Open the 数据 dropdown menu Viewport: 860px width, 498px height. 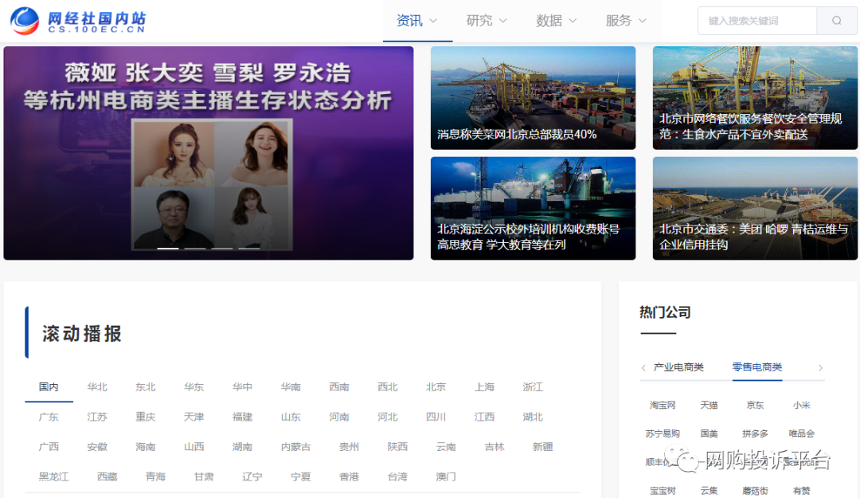[x=556, y=21]
